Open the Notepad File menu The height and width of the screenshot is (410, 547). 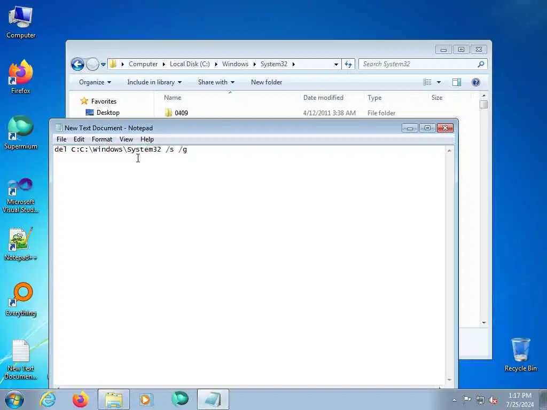(x=61, y=139)
